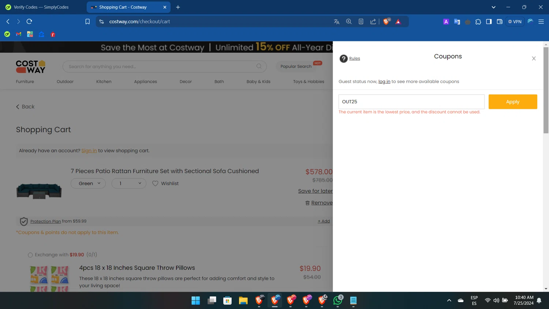549x309 pixels.
Task: Open the Kitchen category menu
Action: click(104, 82)
